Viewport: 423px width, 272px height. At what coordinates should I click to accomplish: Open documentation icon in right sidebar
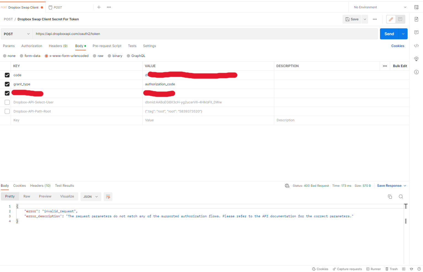416,19
